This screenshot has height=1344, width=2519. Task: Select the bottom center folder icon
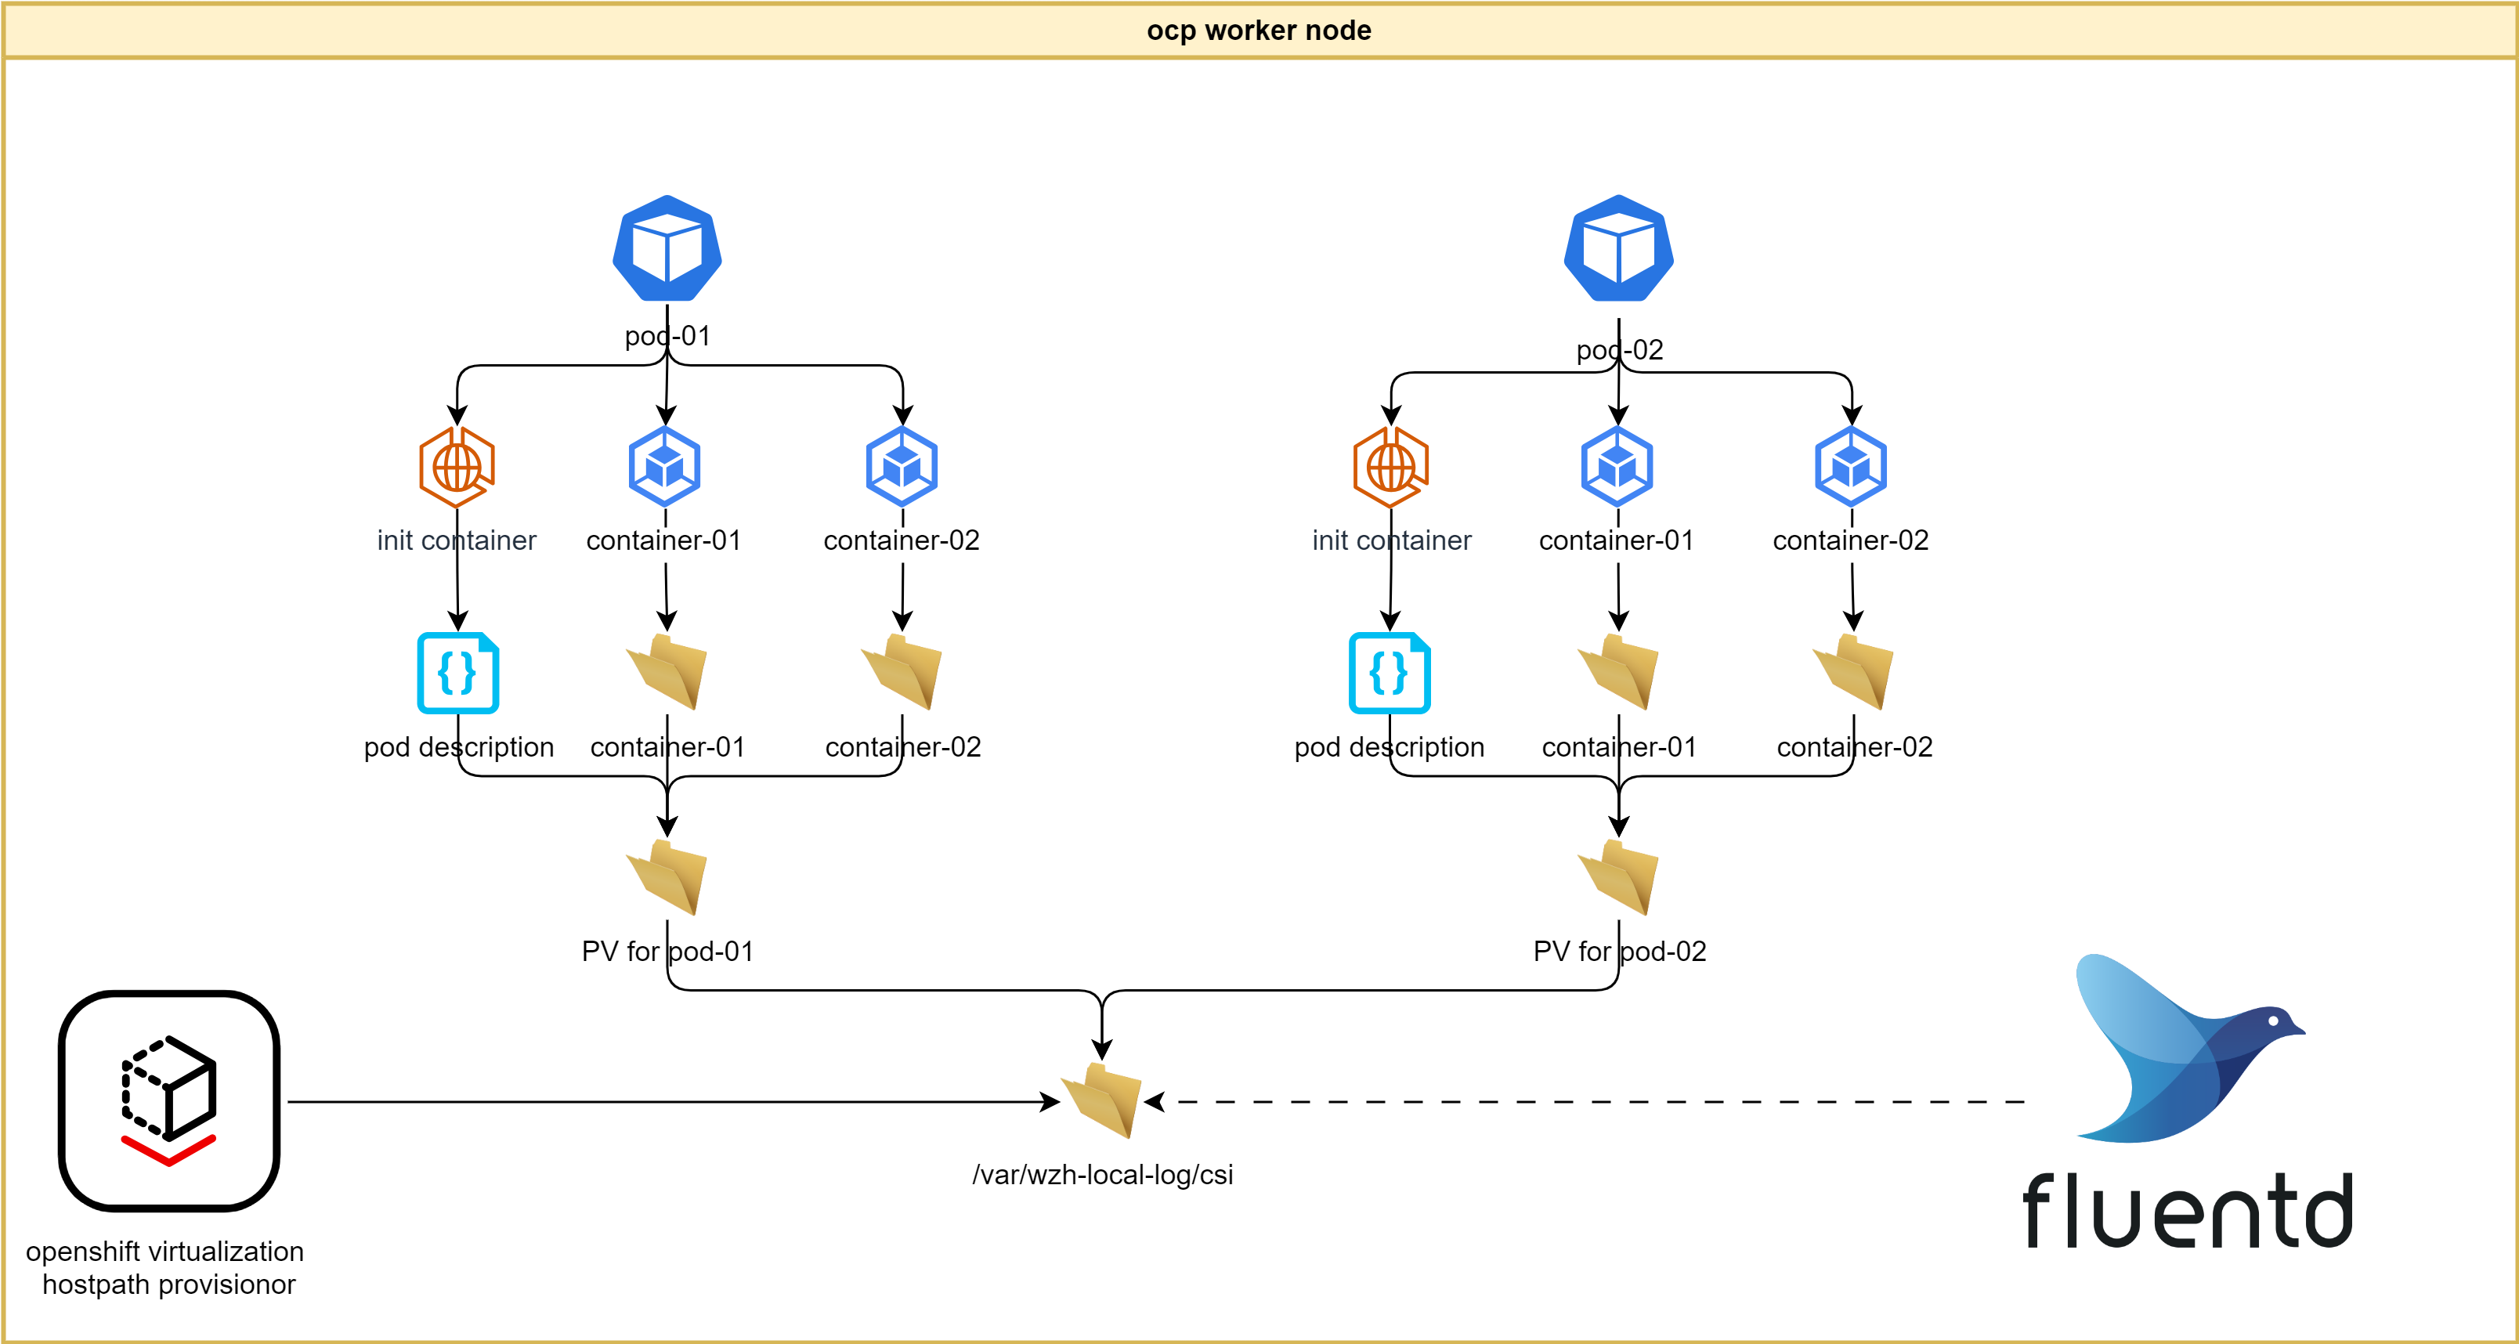click(x=1102, y=1100)
